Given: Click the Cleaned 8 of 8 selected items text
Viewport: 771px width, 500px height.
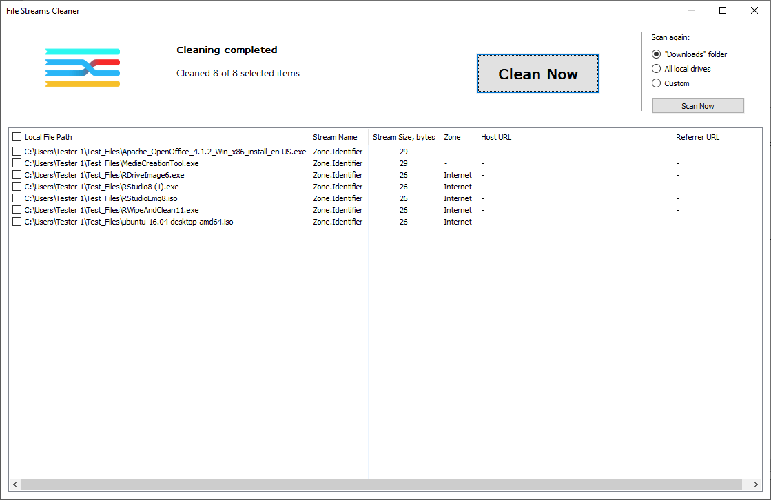Looking at the screenshot, I should (x=238, y=73).
